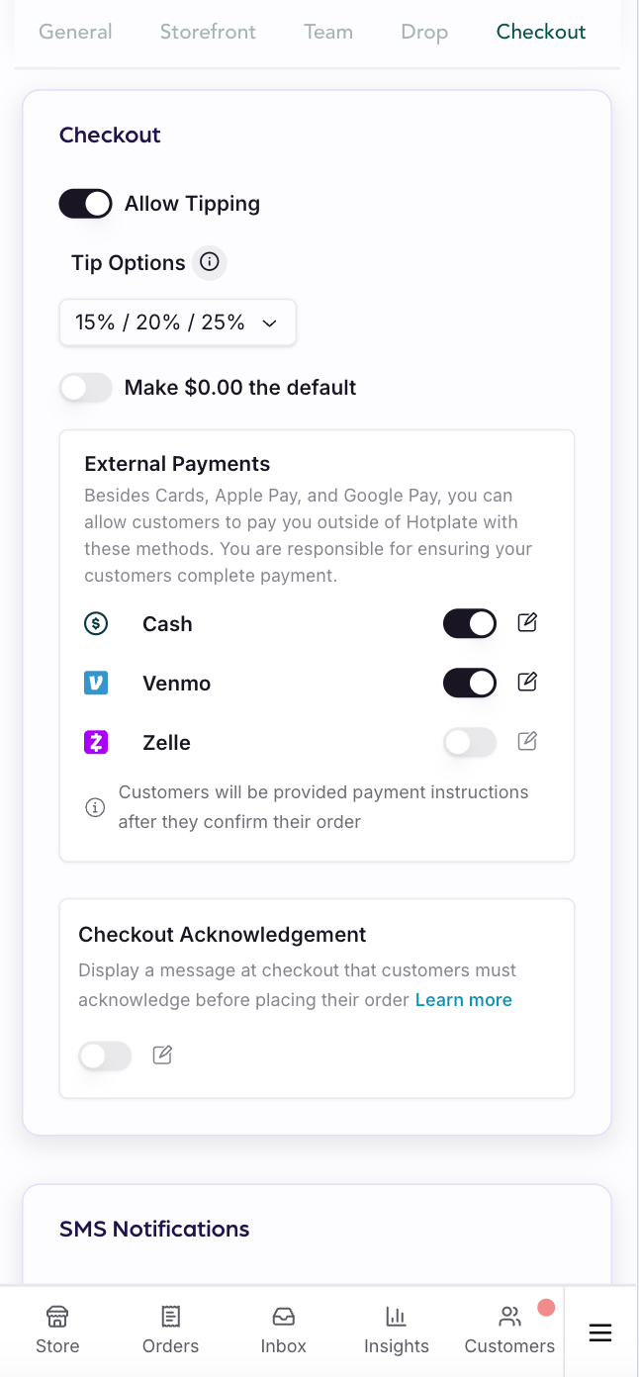Open Customers section
The image size is (639, 1377).
click(509, 1331)
